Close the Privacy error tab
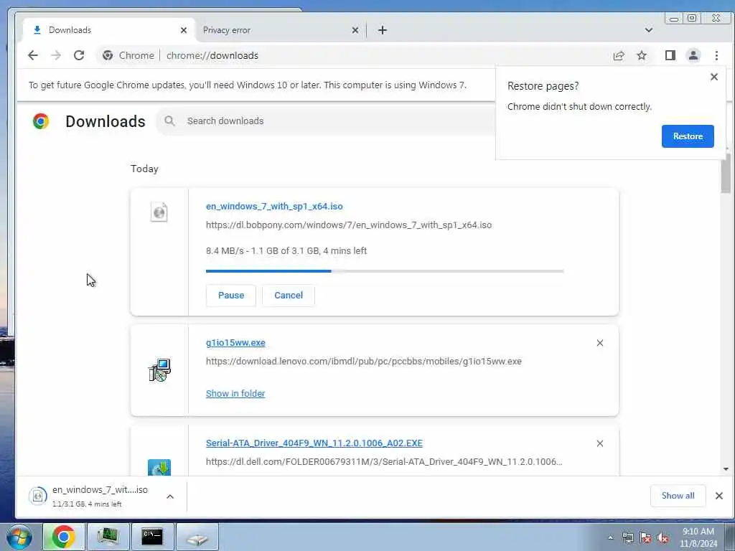Viewport: 735px width, 551px height. (355, 30)
